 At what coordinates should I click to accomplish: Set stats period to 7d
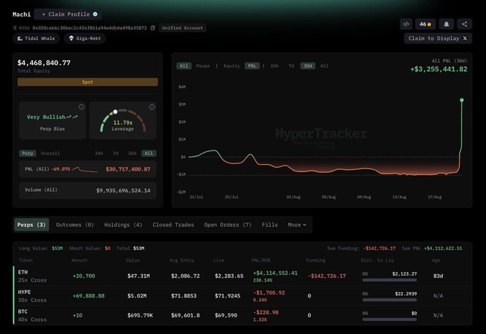coord(115,153)
